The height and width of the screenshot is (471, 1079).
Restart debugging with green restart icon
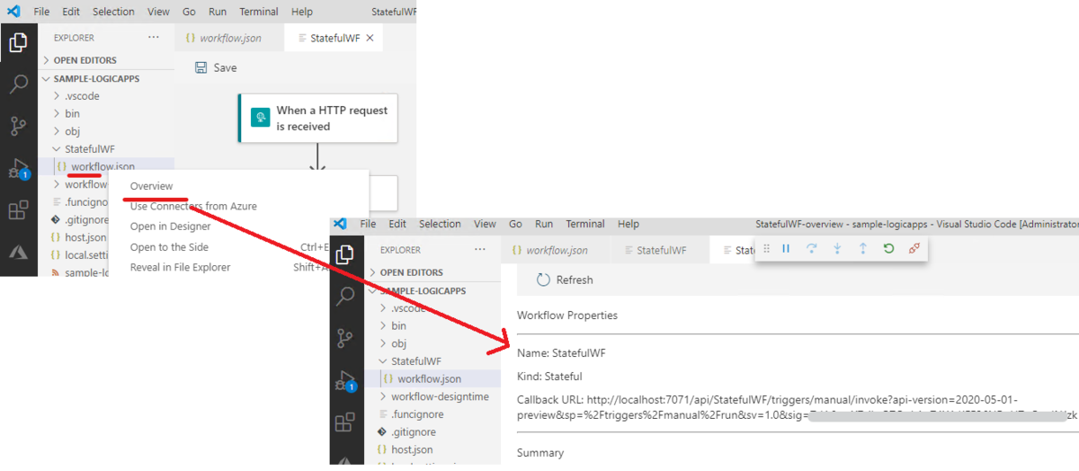click(888, 249)
